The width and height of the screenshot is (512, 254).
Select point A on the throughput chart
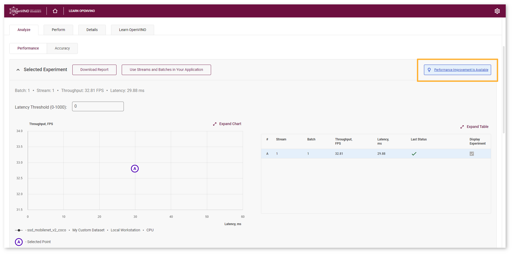135,169
